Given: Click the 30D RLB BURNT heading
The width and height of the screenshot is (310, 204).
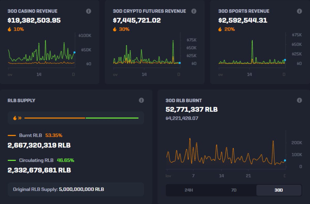Looking at the screenshot, I should pyautogui.click(x=184, y=100).
